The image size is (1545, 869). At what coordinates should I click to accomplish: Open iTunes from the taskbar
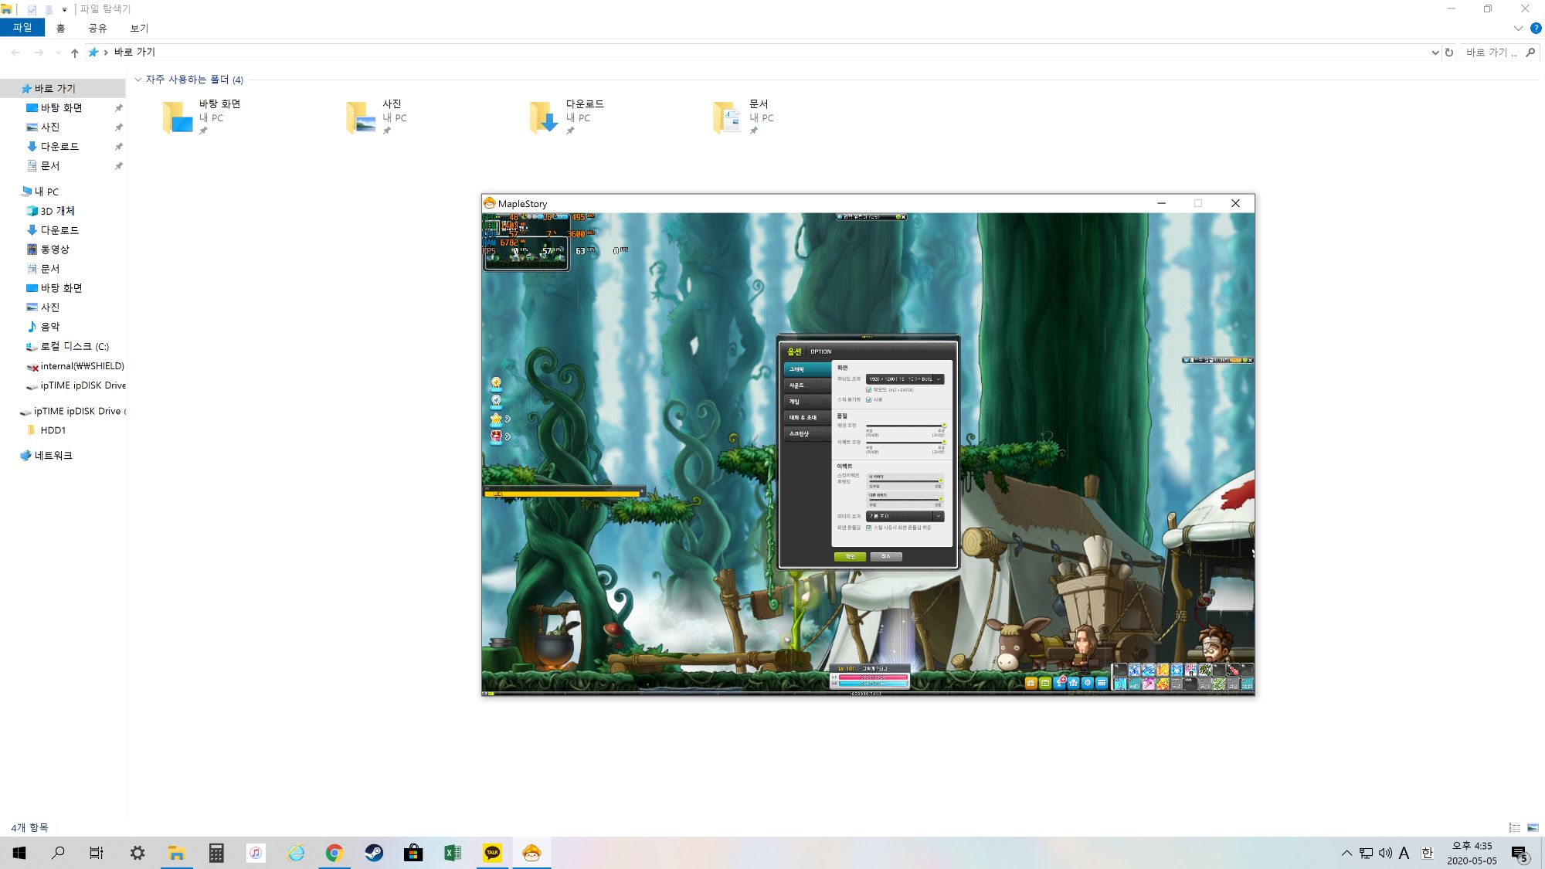pyautogui.click(x=256, y=853)
